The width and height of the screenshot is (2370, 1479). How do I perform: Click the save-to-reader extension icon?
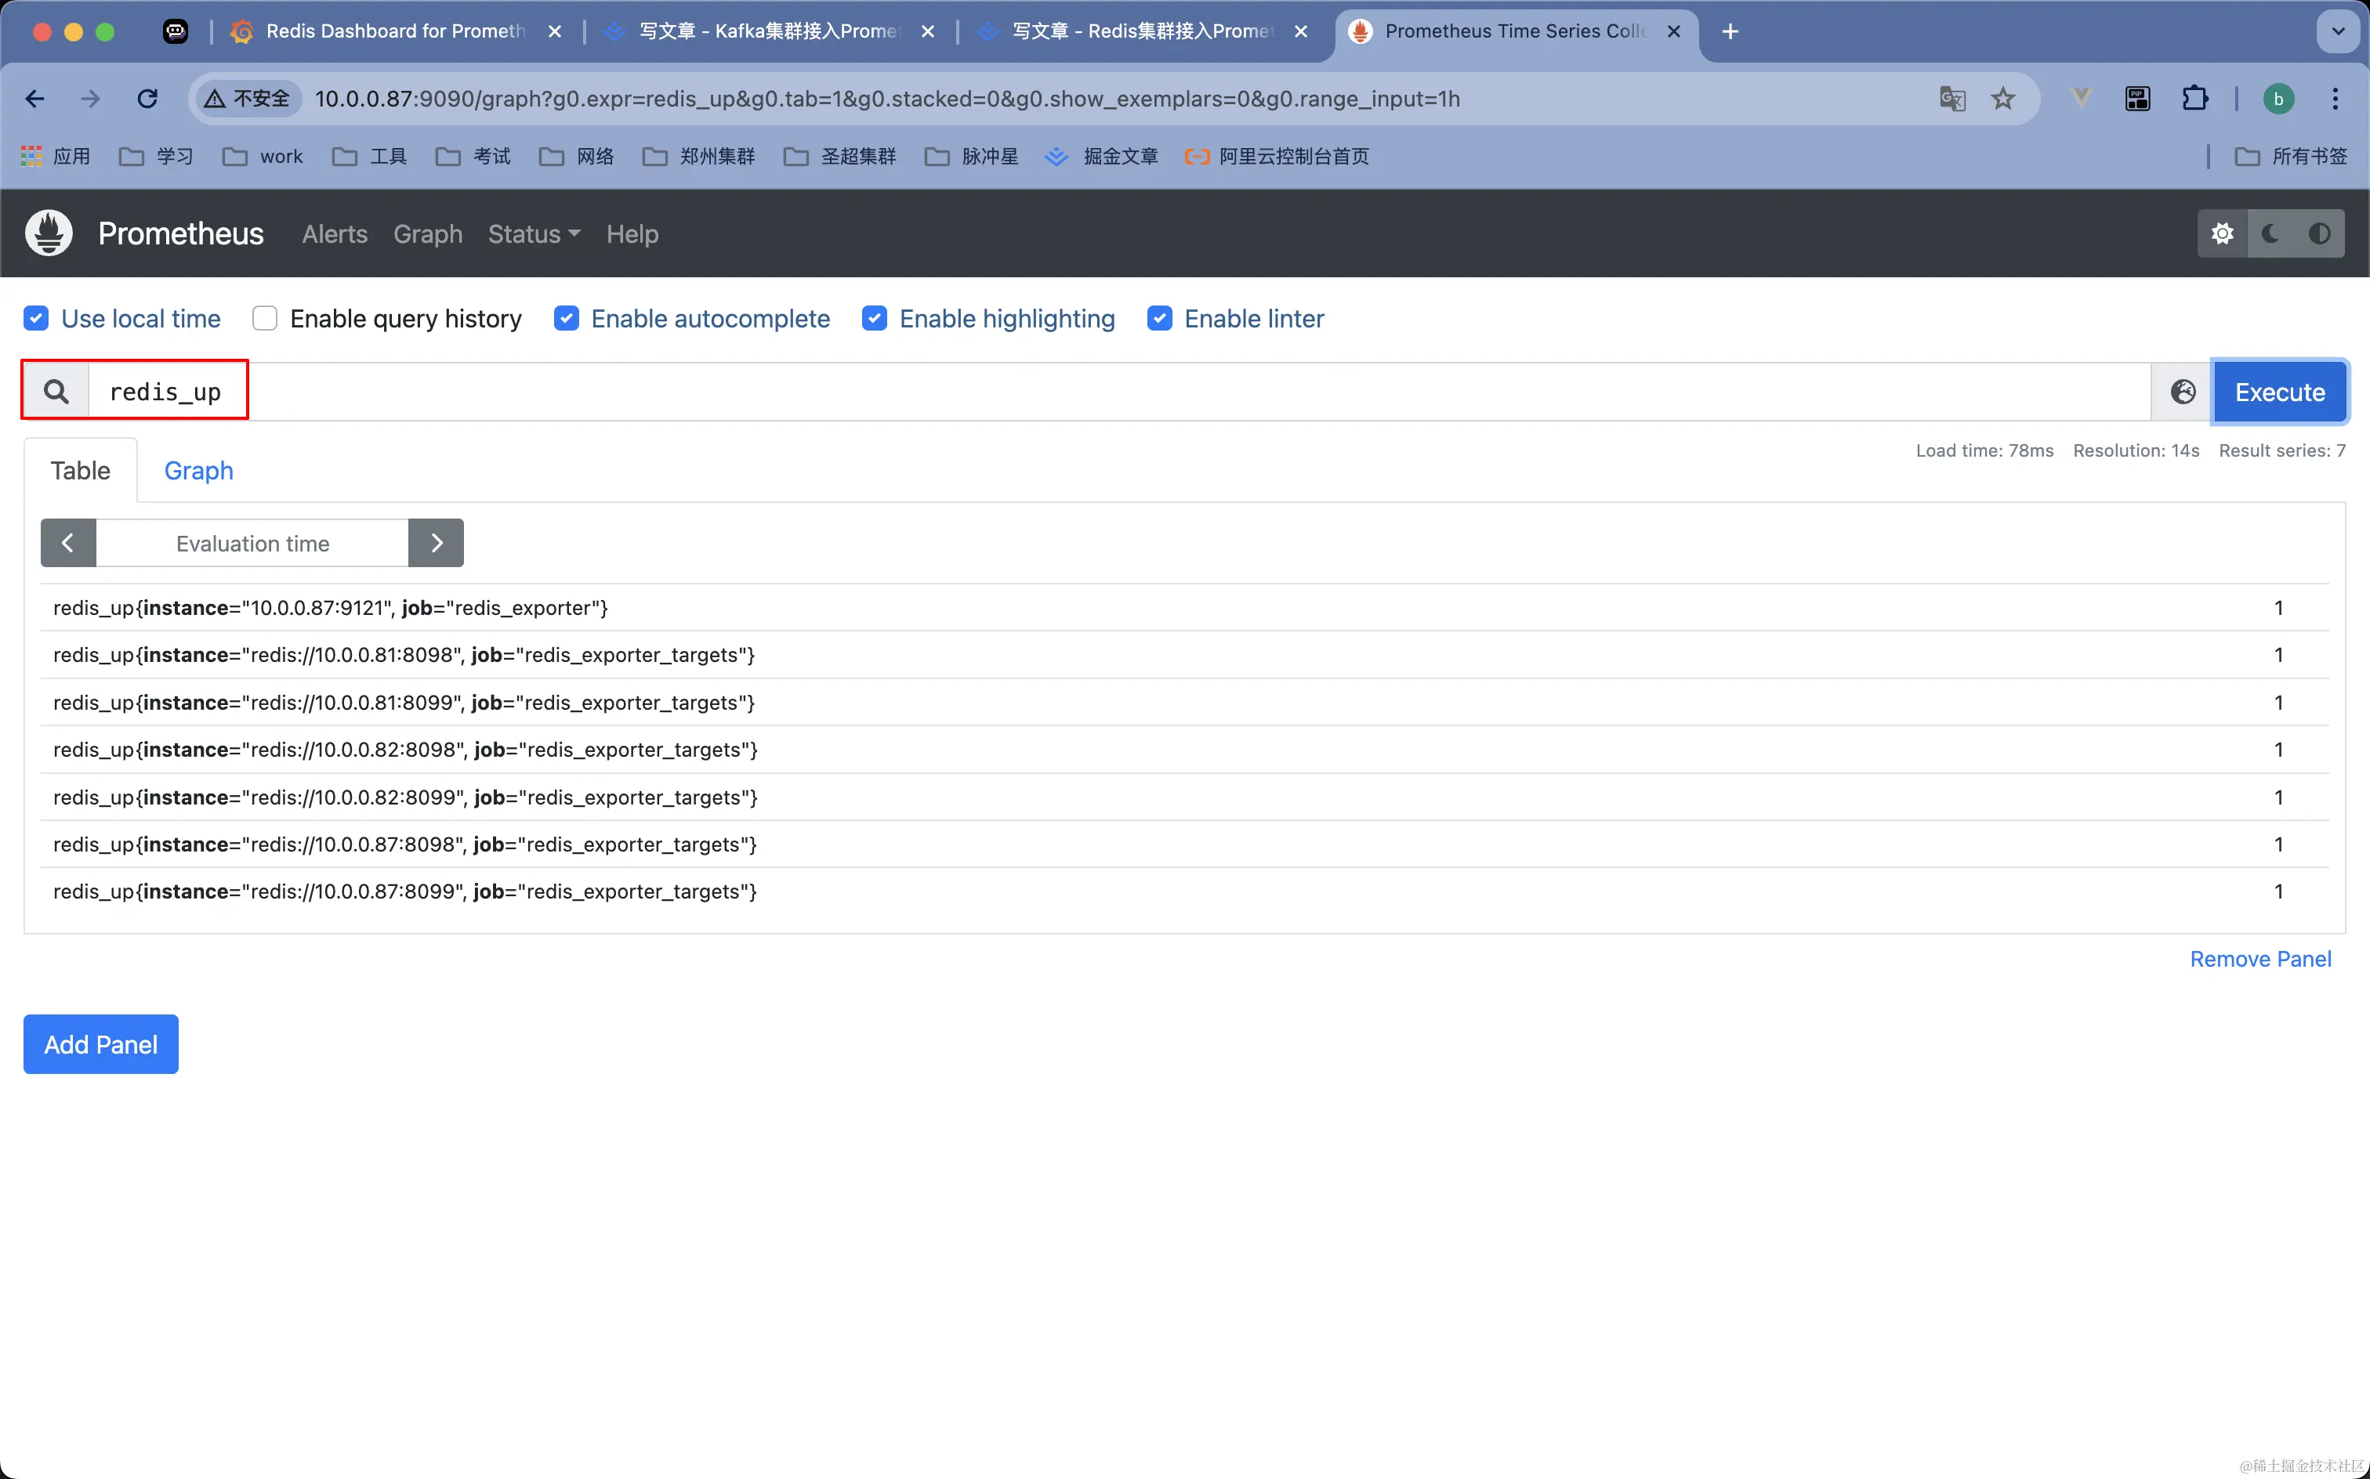(2137, 99)
